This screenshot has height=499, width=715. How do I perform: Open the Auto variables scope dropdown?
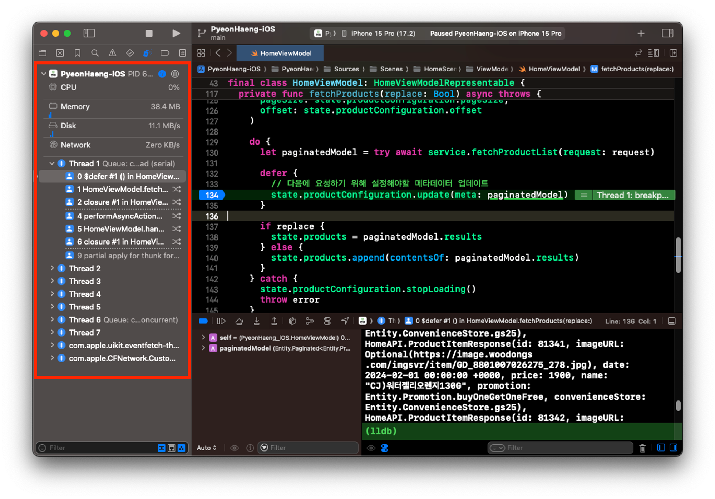click(207, 448)
